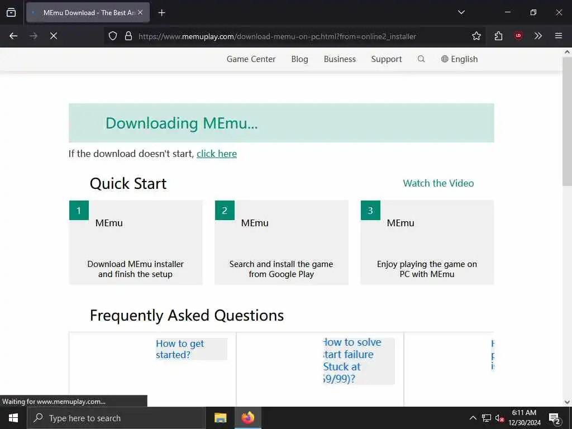Open Firefox application hamburger menu
The height and width of the screenshot is (429, 572).
pos(559,36)
